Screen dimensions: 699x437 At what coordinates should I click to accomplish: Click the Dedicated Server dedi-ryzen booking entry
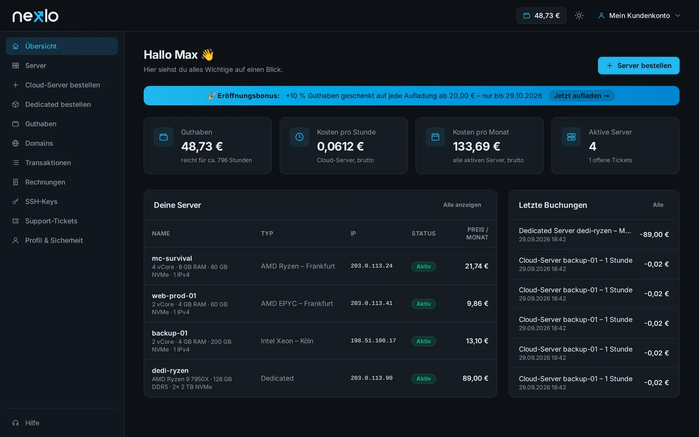point(594,235)
